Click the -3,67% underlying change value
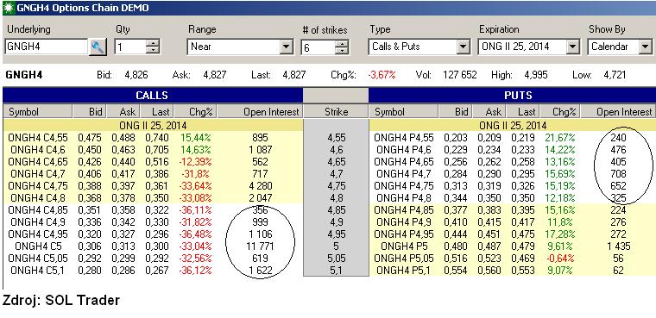The height and width of the screenshot is (318, 656). (x=382, y=75)
